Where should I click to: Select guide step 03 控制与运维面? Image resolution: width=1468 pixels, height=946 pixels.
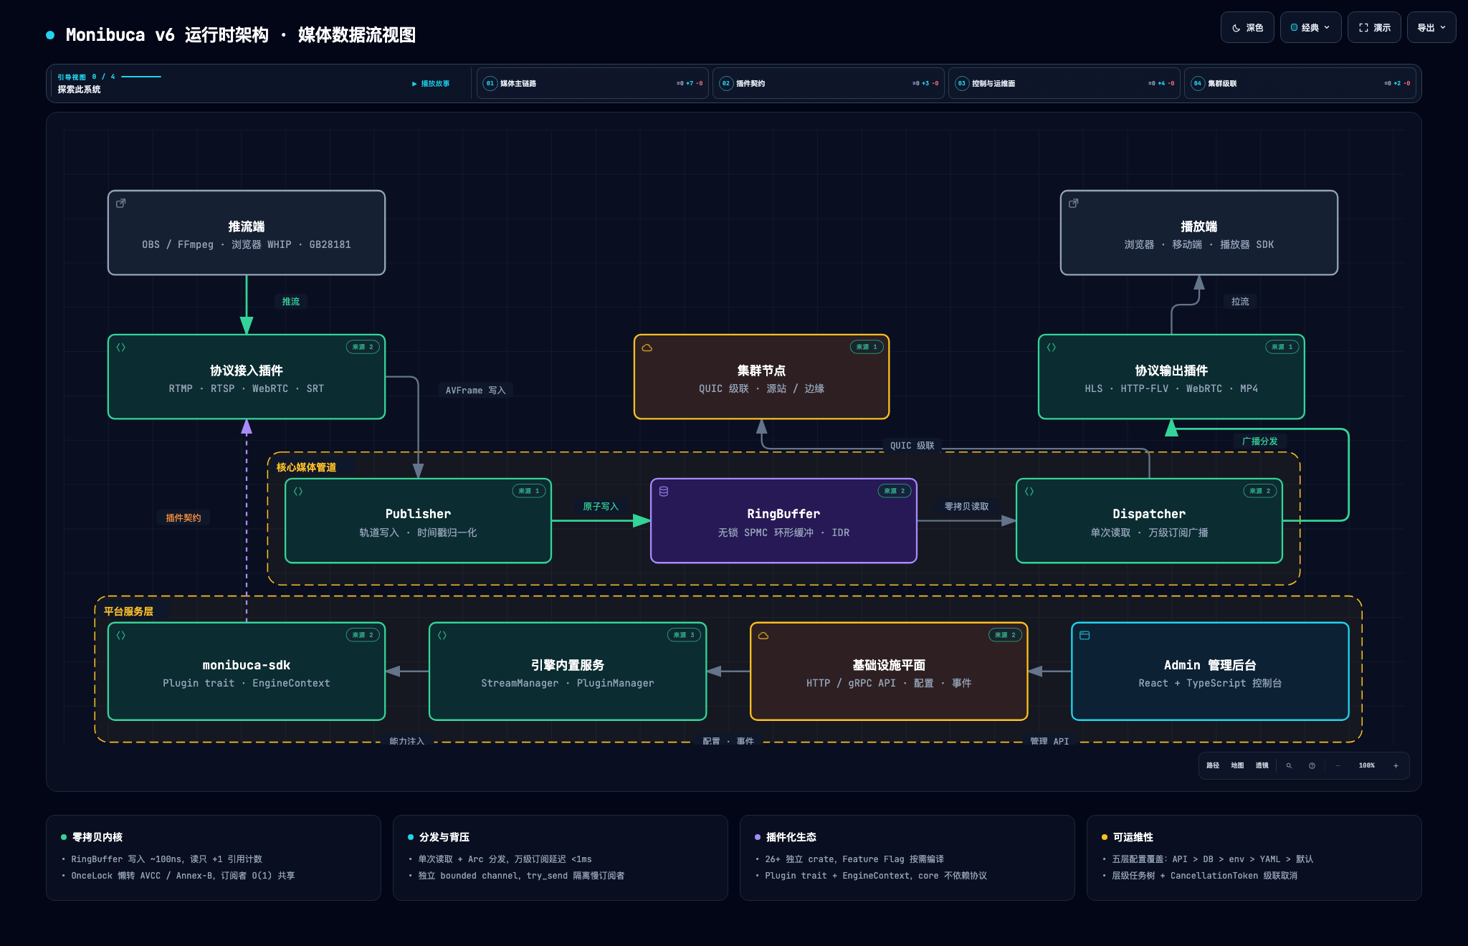click(1064, 83)
